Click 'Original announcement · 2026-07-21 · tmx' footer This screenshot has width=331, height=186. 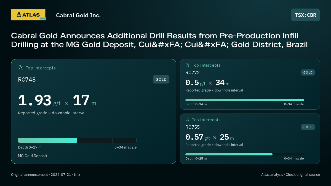46,174
